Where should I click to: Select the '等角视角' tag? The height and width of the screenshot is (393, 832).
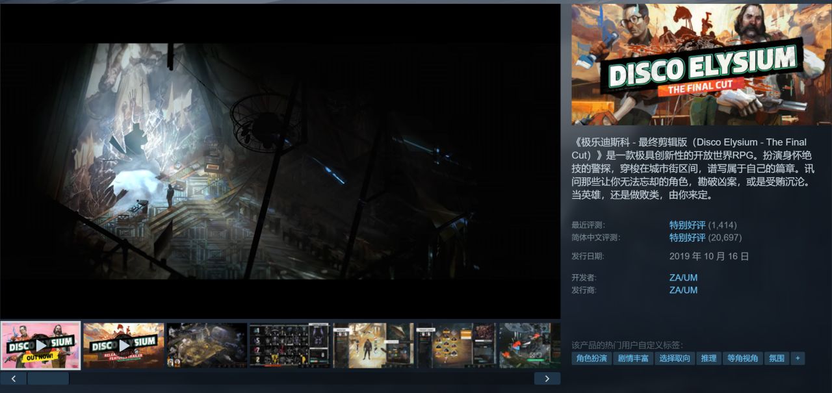pos(742,359)
